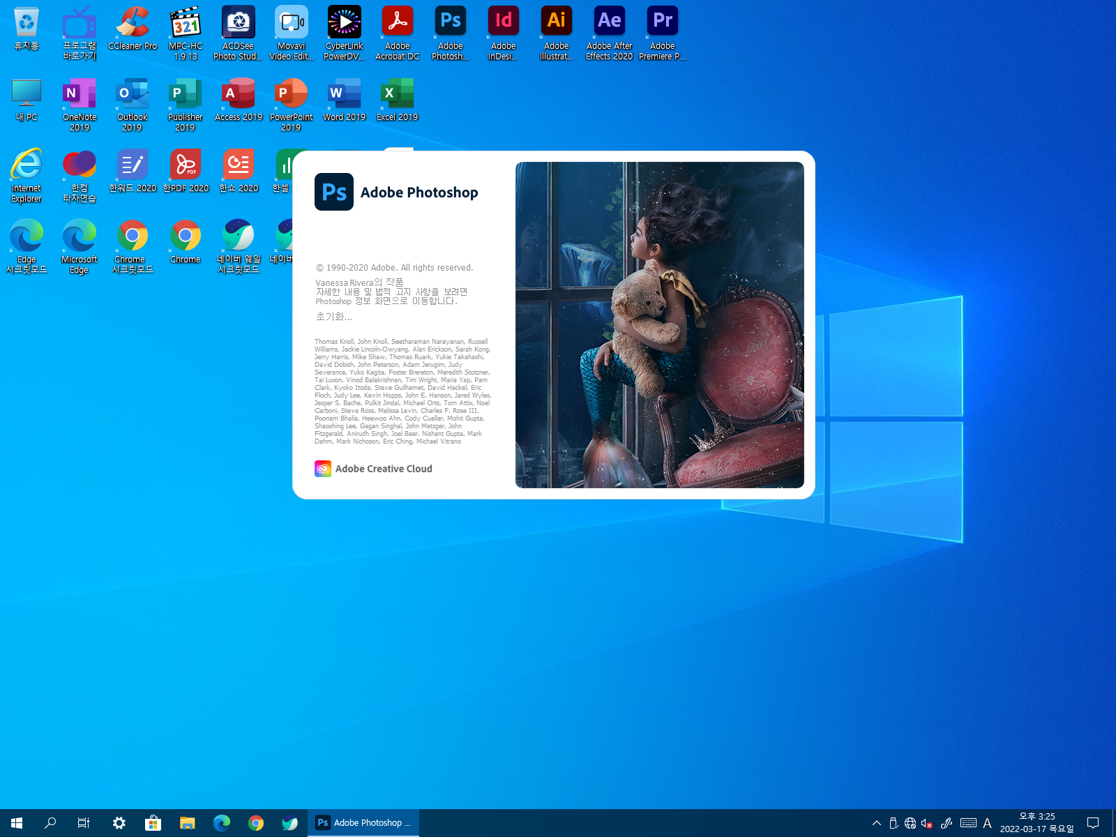Select 한워드 2020 desktop icon
The width and height of the screenshot is (1116, 837).
coord(133,172)
